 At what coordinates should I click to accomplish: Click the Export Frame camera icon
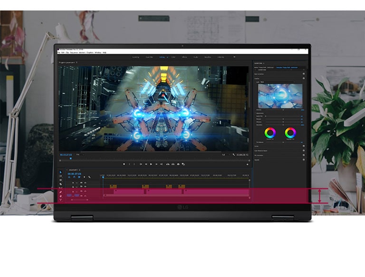(178, 164)
